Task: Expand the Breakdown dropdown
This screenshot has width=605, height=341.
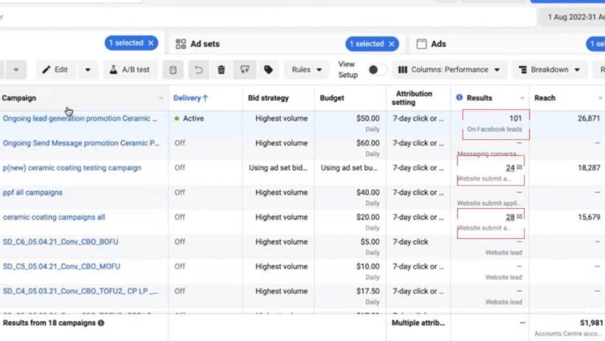Action: click(x=549, y=70)
